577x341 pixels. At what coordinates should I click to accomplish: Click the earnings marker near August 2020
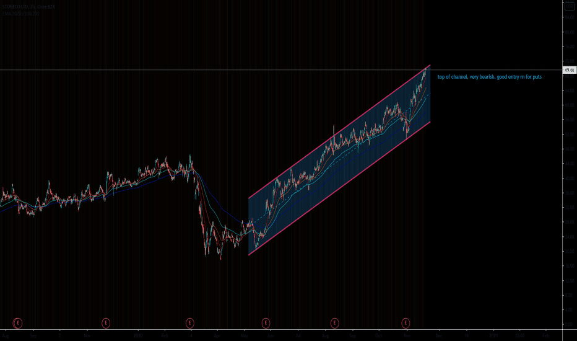pos(334,323)
